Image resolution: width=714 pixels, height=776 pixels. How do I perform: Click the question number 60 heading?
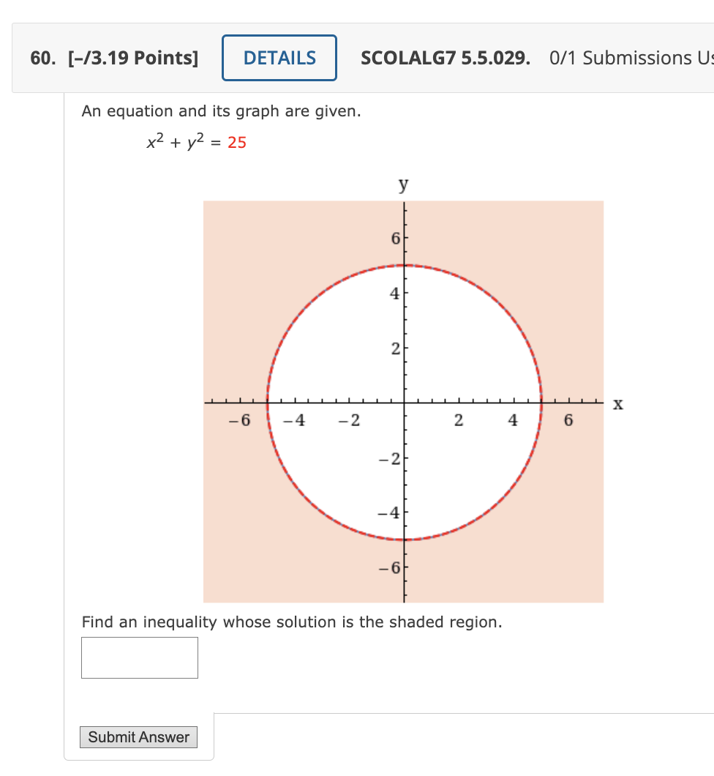click(42, 58)
